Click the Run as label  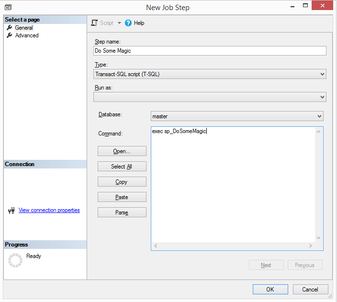(103, 88)
